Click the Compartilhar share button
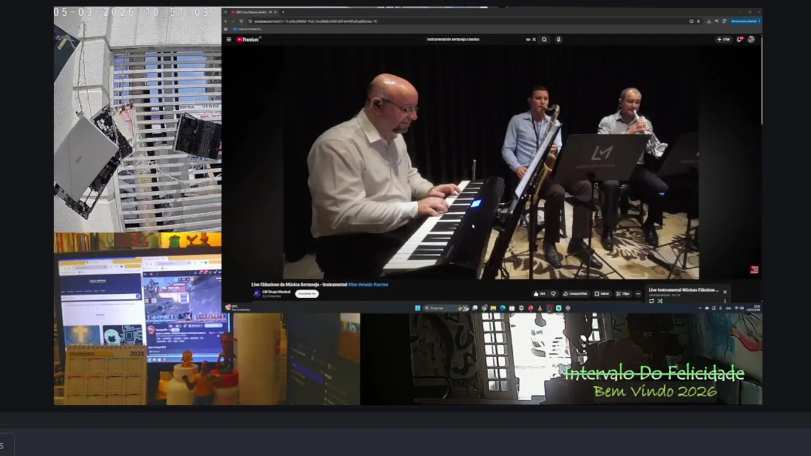The width and height of the screenshot is (811, 456). click(x=575, y=294)
